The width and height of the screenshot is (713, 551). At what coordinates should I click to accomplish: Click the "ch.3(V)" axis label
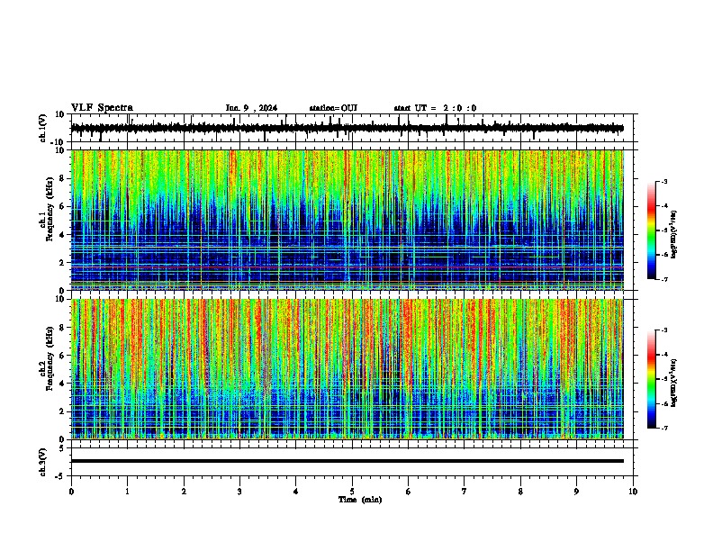[x=43, y=462]
